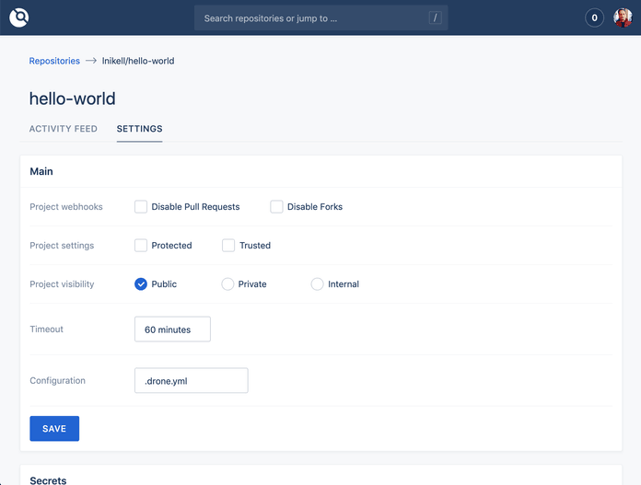This screenshot has width=641, height=485.
Task: Click the .drone.yml configuration field
Action: [191, 381]
